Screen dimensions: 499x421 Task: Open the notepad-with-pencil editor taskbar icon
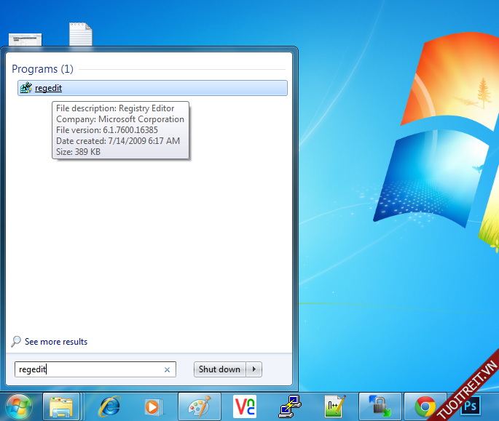point(335,406)
